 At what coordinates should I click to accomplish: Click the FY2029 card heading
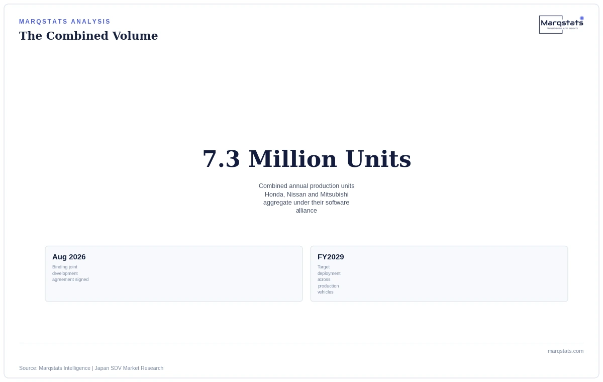pyautogui.click(x=331, y=257)
